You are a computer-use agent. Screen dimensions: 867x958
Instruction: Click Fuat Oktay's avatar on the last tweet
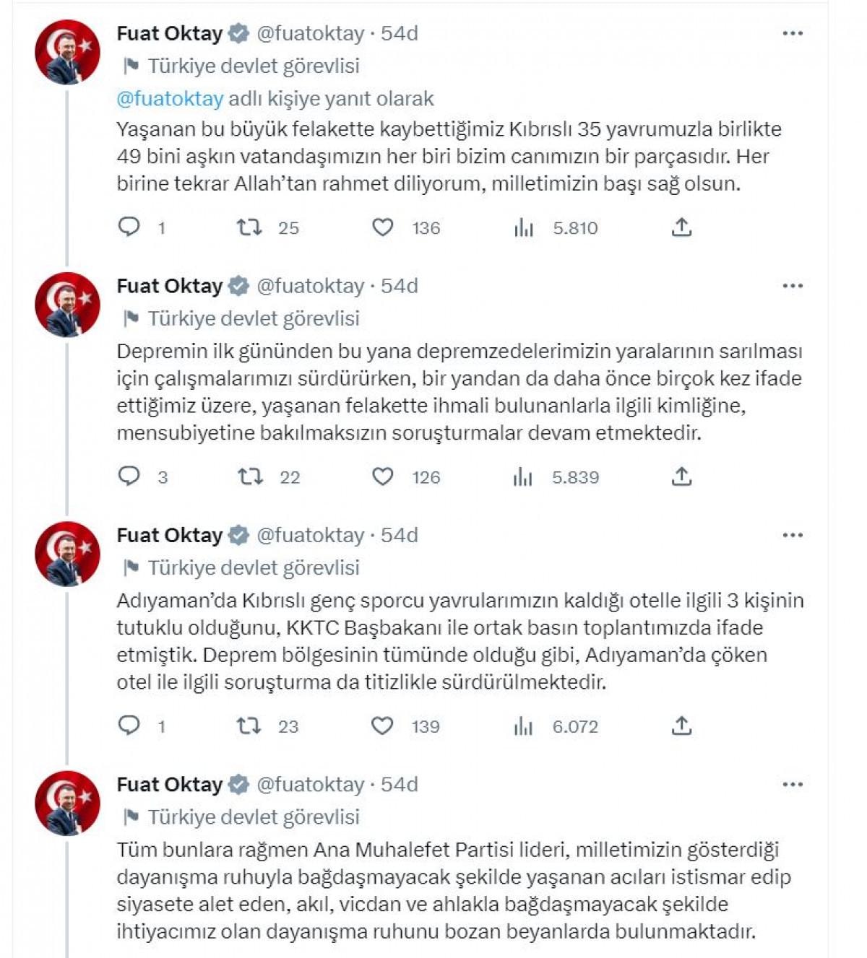[68, 803]
